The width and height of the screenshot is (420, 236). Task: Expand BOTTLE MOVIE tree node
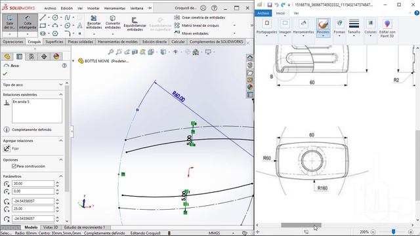[x=73, y=61]
